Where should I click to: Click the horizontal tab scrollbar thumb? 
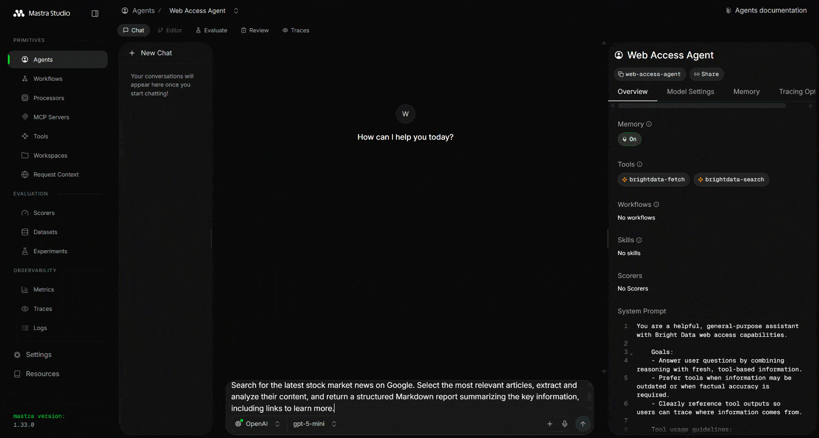pos(702,106)
